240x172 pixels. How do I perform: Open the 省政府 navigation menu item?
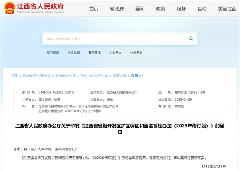pos(117,9)
